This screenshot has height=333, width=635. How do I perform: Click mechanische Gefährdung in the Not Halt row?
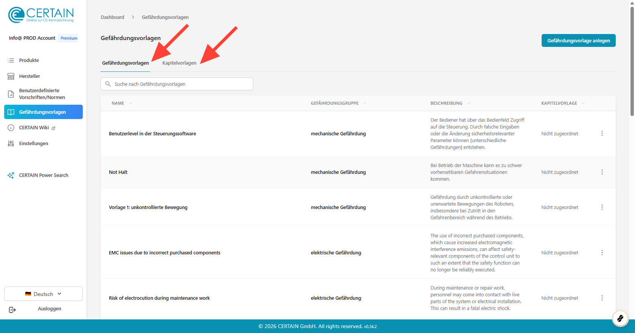338,172
